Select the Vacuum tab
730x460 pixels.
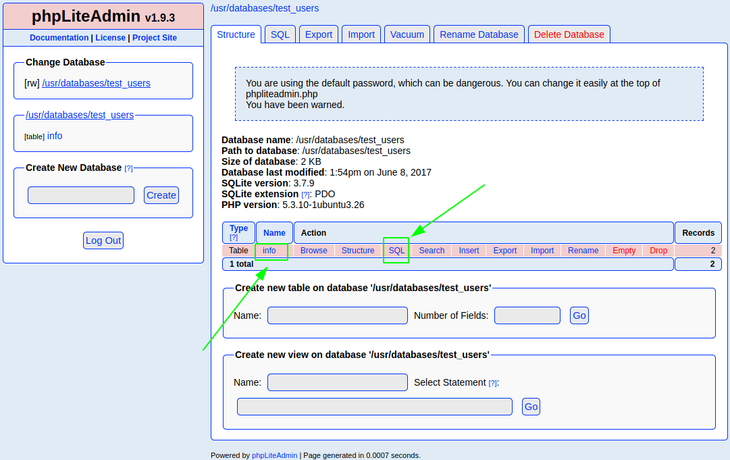pos(407,34)
